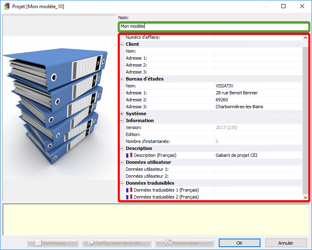Select the '28 rue Benoit Bennier' address value
The height and width of the screenshot is (250, 312).
[237, 93]
